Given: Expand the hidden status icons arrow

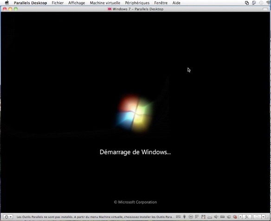Looking at the screenshot, I should click(x=240, y=217).
